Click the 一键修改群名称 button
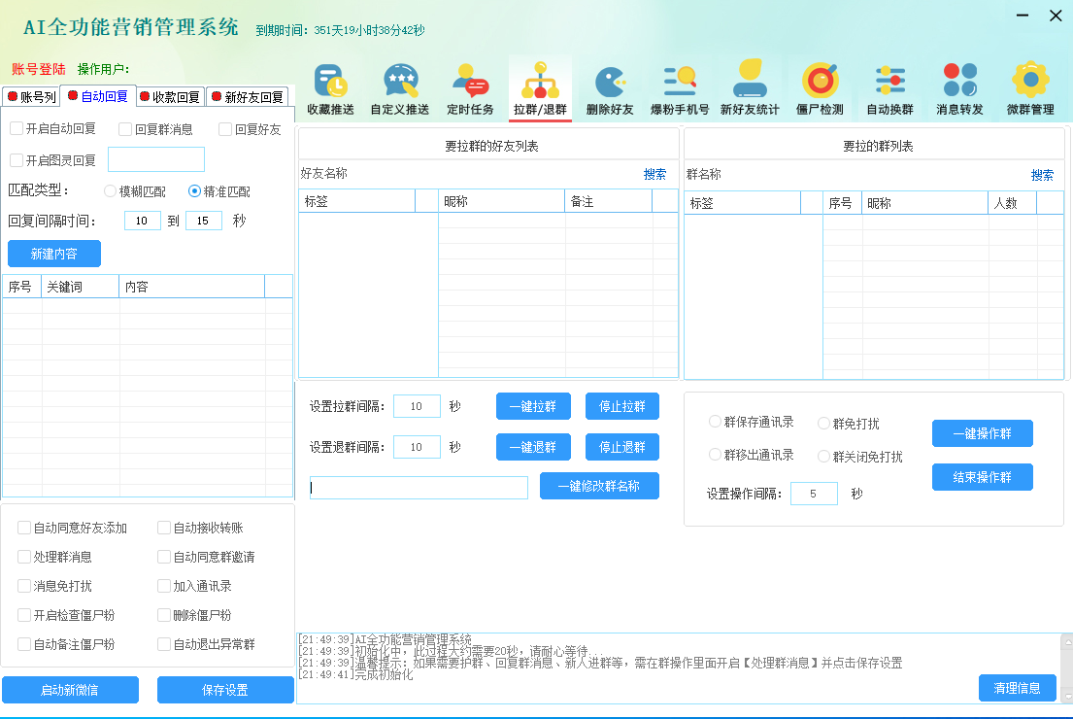 coord(599,486)
